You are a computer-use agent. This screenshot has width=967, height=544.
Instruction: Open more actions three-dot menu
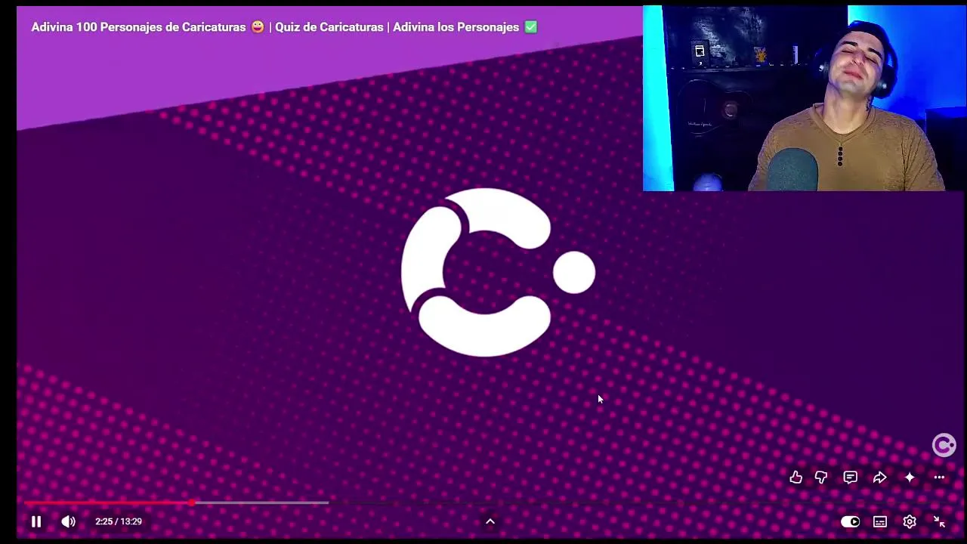tap(939, 478)
